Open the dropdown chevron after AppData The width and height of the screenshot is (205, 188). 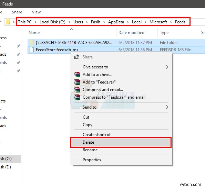coord(128,22)
